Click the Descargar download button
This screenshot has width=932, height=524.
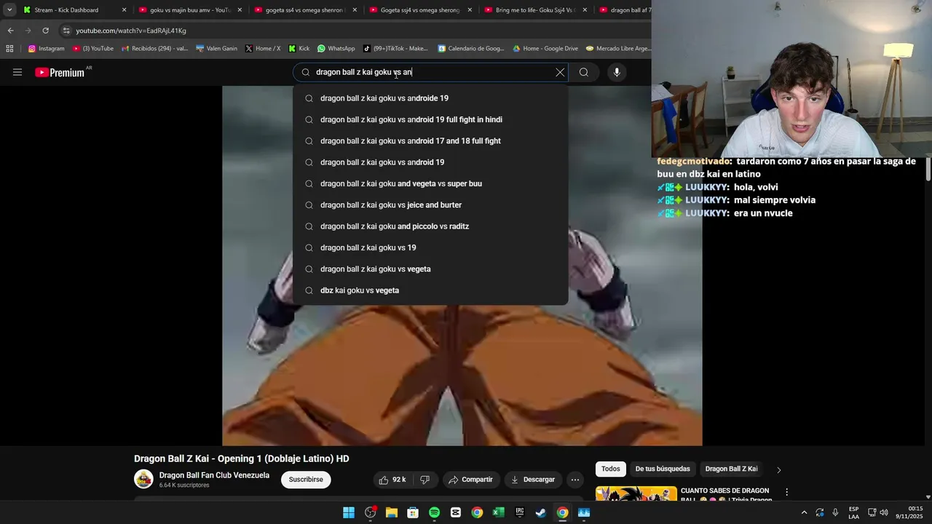tap(533, 480)
